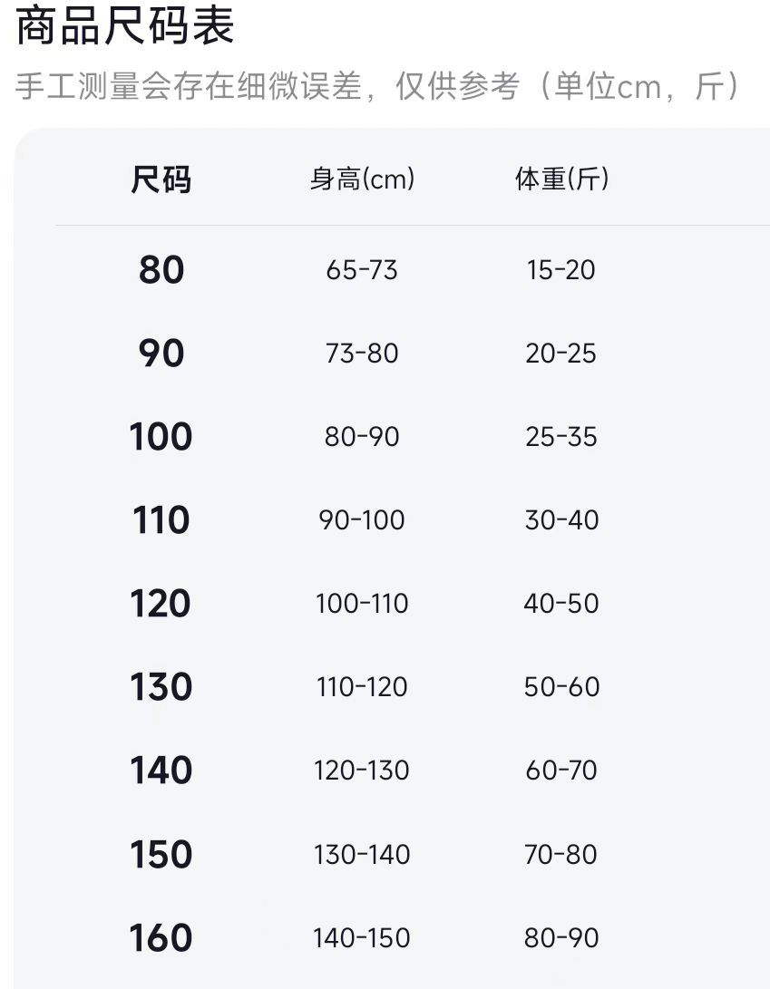Click the 商品尺码表 title heading
770x989 pixels.
[x=125, y=27]
